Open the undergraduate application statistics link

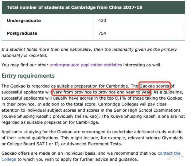(86, 65)
